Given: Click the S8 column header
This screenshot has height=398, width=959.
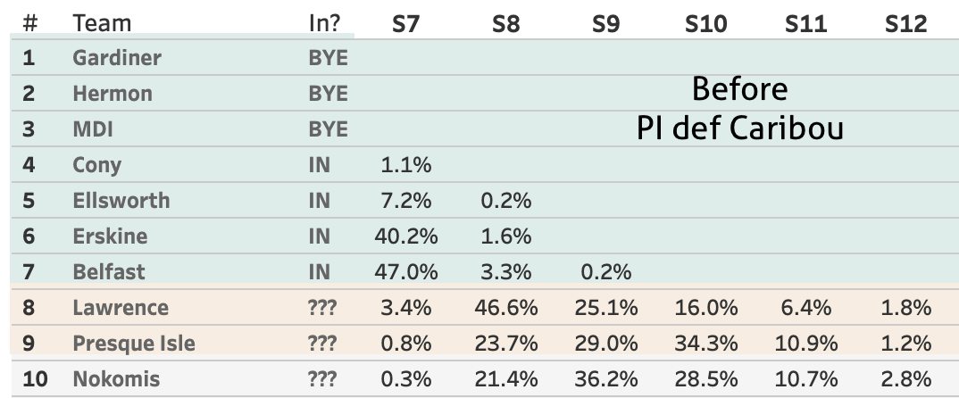Looking at the screenshot, I should pos(505,24).
